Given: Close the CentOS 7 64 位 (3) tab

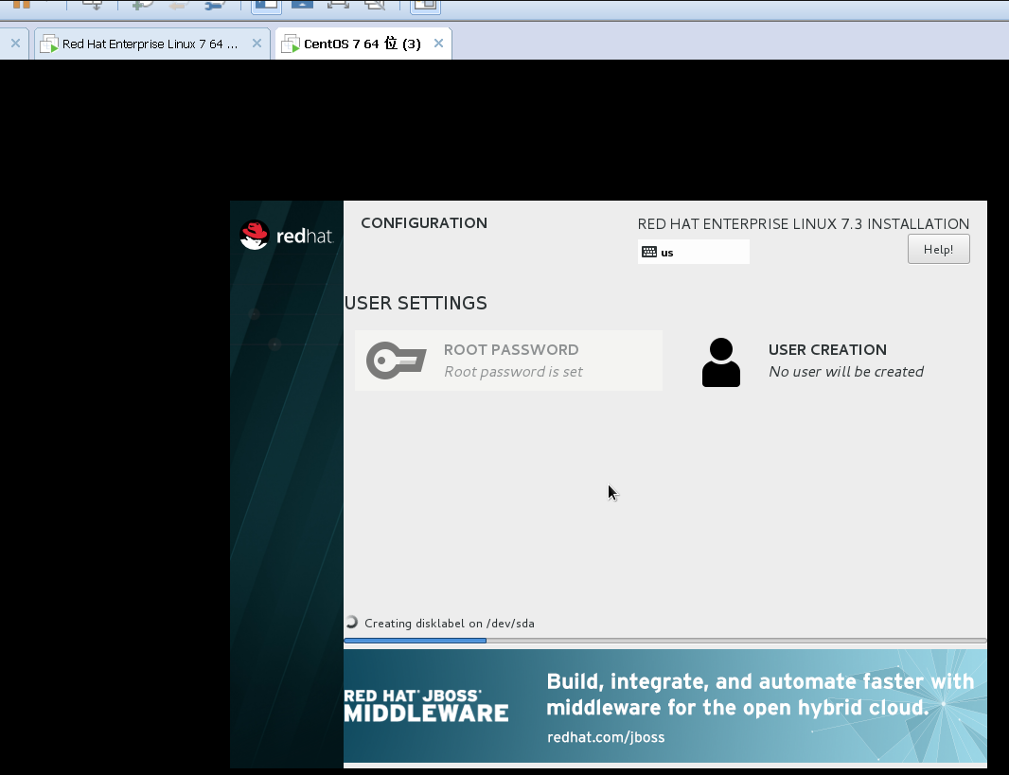Looking at the screenshot, I should [x=438, y=44].
